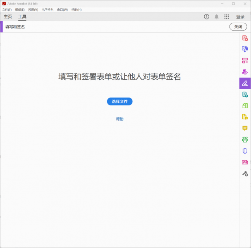Viewport: 251px width, 248px height.
Task: Open the teal Export PDF icon
Action: [245, 94]
